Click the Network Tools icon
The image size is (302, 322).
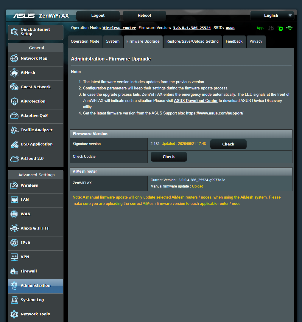[14, 314]
